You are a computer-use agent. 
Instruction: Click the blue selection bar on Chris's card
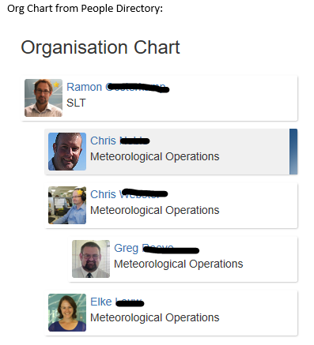(x=293, y=152)
